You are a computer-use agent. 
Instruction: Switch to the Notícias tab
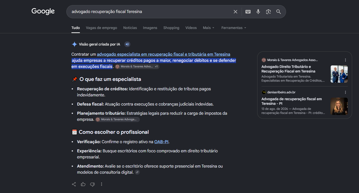point(130,28)
